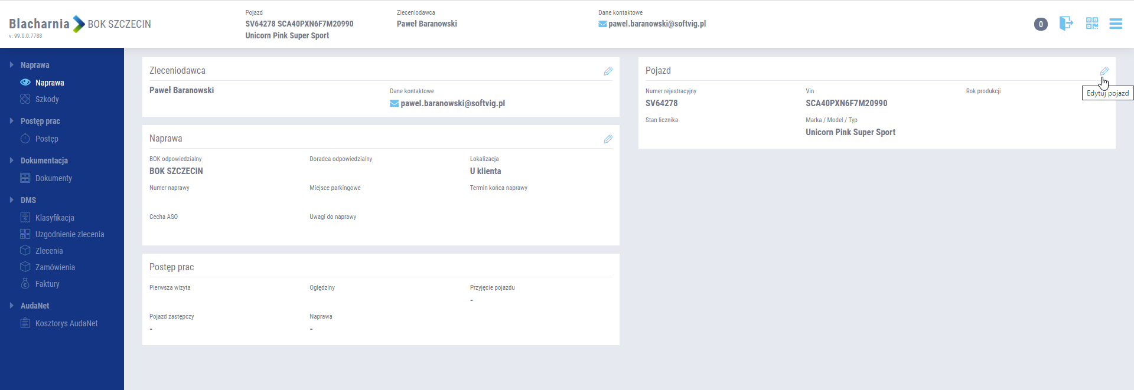Click the notification counter badge showing 0
The width and height of the screenshot is (1134, 390).
click(x=1041, y=24)
